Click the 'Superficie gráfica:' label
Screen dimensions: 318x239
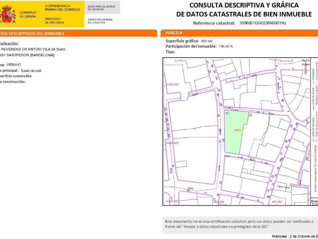tap(182, 41)
